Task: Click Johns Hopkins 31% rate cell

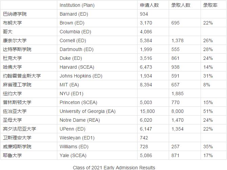Action: point(208,76)
